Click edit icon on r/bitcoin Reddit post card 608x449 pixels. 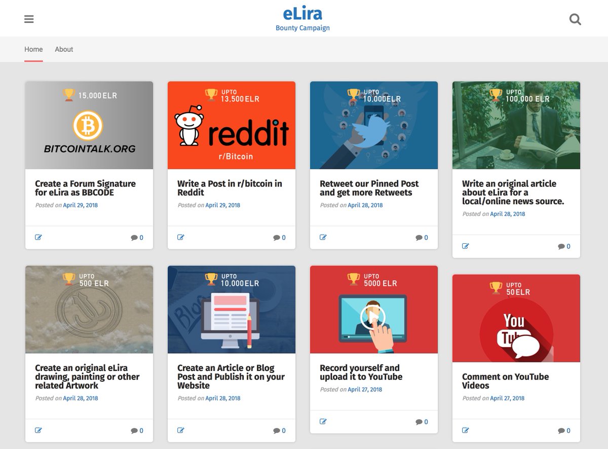pos(181,237)
